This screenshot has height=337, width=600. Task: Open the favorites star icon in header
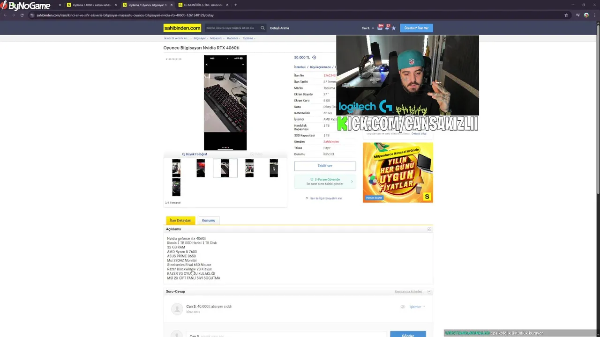394,28
